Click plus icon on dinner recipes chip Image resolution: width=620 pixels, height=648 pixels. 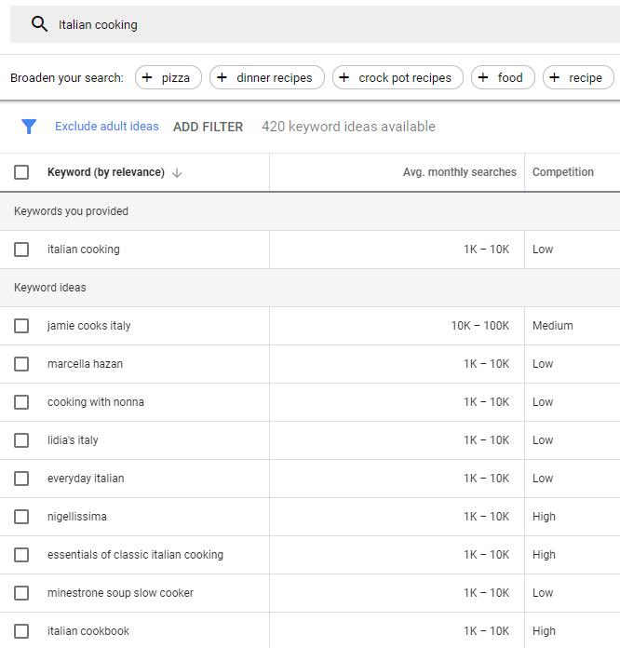(x=222, y=77)
